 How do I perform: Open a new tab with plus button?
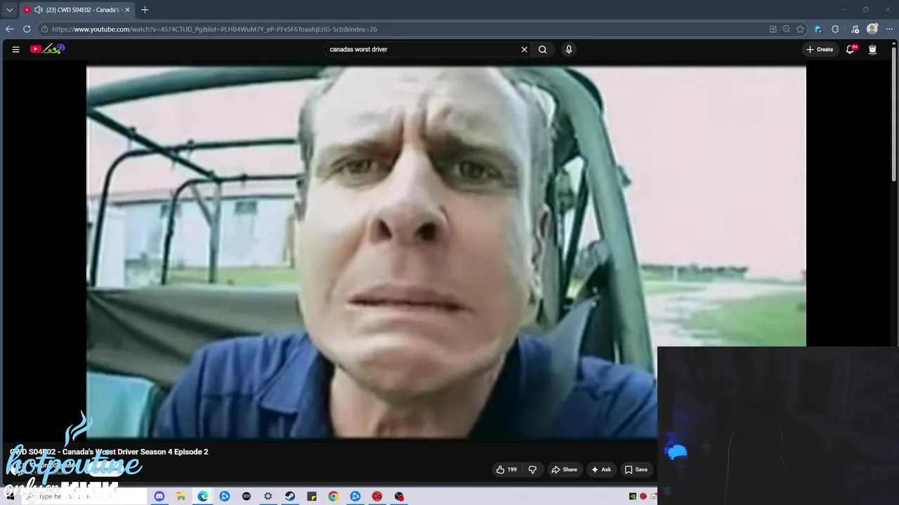pos(145,10)
